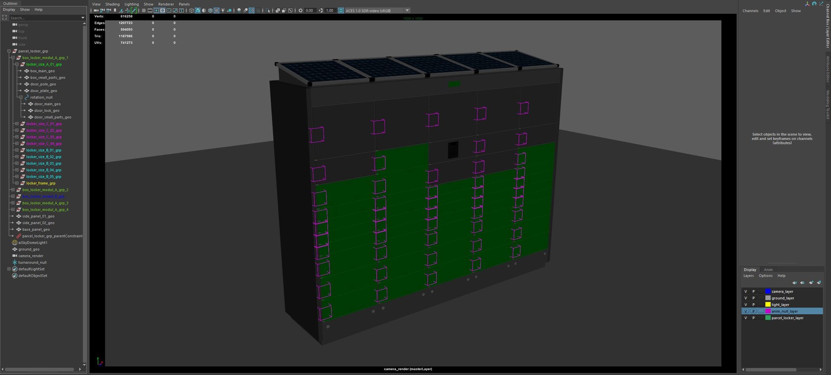This screenshot has height=375, width=831.
Task: Open the Attribute Editor side tab
Action: pos(828,69)
